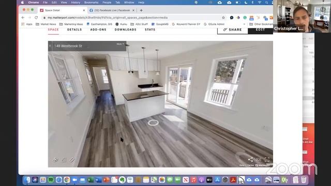Open the Chrome menu in the menu bar
This screenshot has height=186, width=331.
point(33,3)
